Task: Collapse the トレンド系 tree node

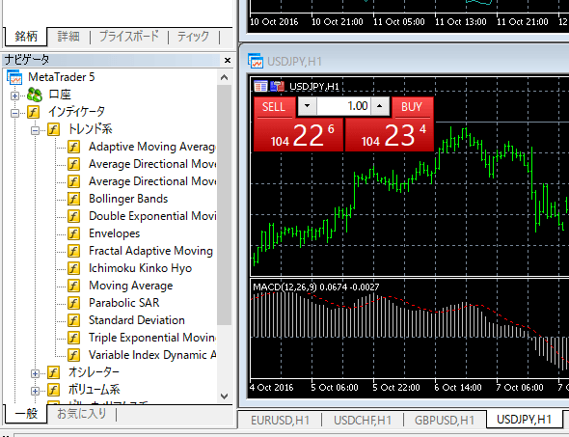Action: pyautogui.click(x=35, y=130)
